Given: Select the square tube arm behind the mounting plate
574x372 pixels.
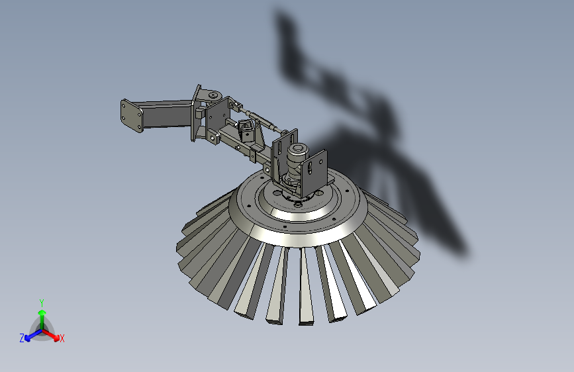Looking at the screenshot, I should (x=167, y=114).
